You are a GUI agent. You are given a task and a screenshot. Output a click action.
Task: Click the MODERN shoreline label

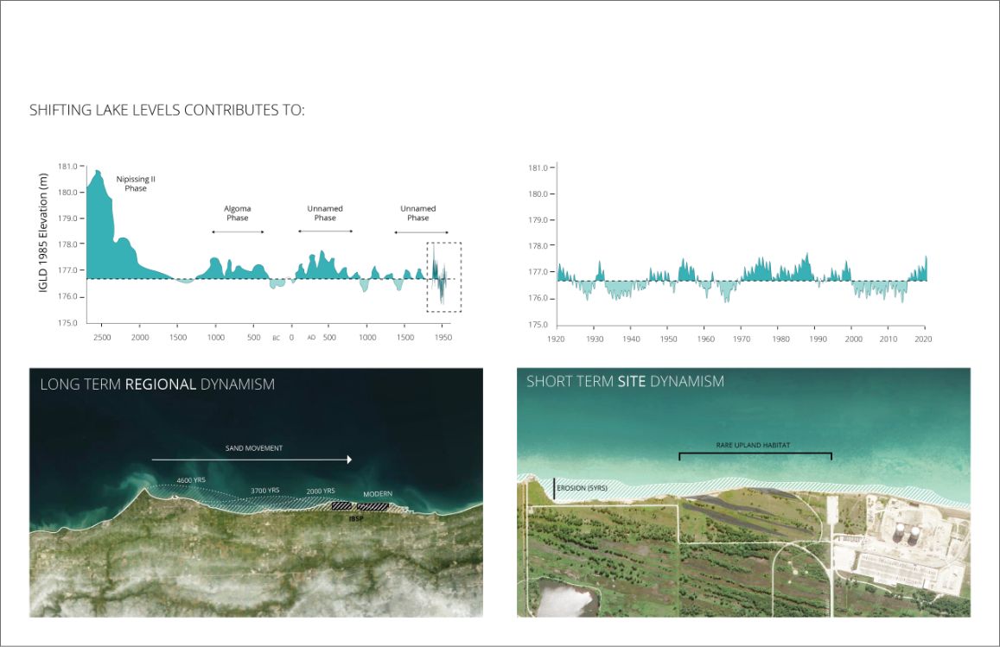[377, 493]
